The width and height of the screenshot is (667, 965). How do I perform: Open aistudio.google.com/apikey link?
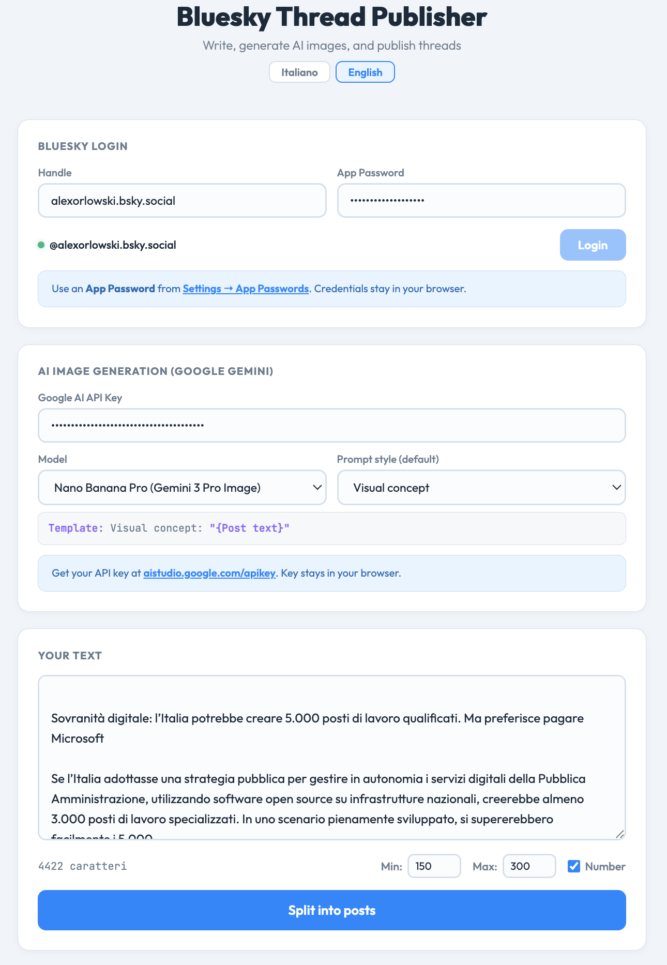[x=209, y=573]
